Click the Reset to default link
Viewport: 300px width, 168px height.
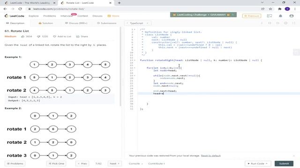(x=210, y=155)
